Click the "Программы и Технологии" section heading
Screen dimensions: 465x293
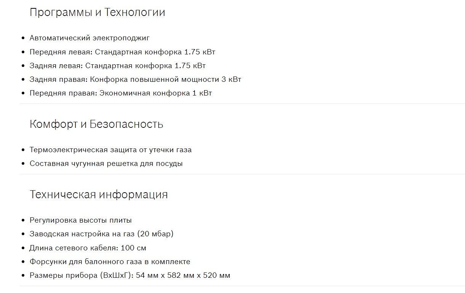pos(97,13)
